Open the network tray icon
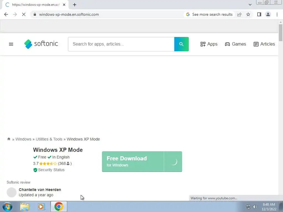This screenshot has width=283, height=212. 248,207
